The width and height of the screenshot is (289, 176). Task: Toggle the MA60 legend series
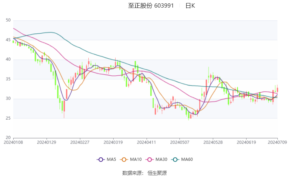pyautogui.click(x=182, y=159)
